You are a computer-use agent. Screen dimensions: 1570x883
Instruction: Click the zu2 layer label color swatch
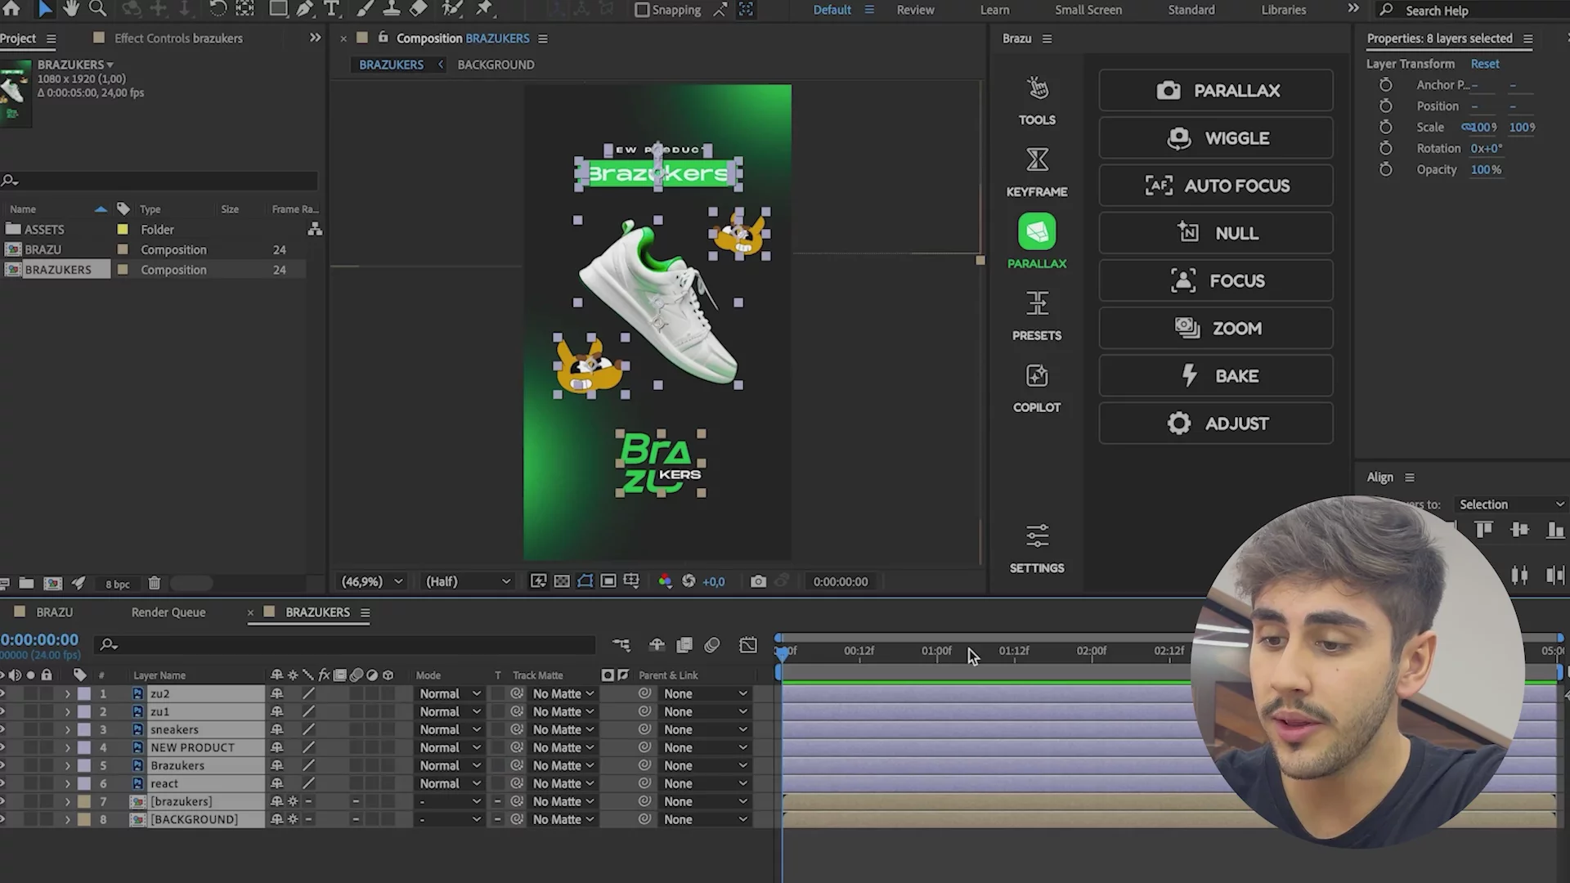point(84,693)
